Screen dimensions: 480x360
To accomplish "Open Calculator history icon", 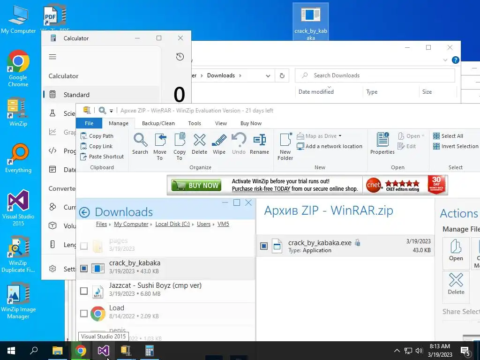I will [180, 57].
